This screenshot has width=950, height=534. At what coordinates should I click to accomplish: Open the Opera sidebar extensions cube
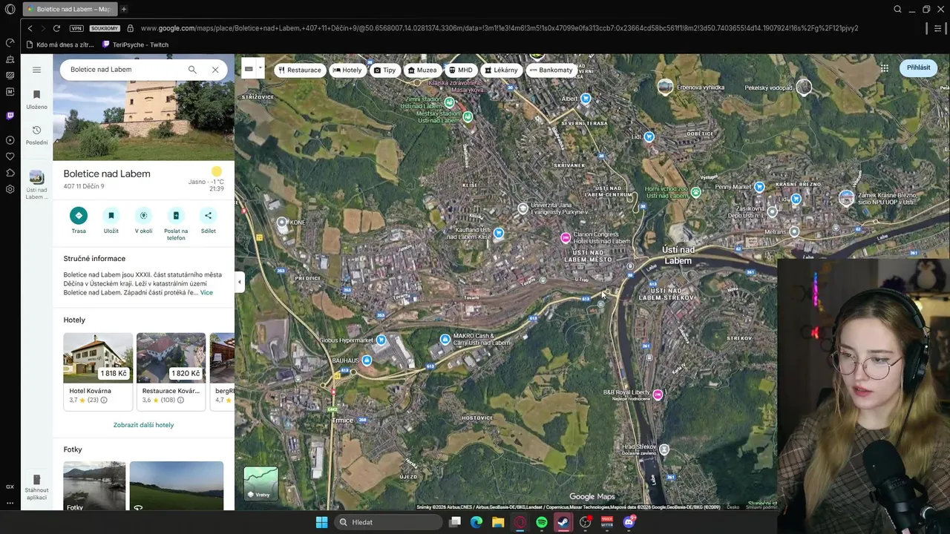tap(10, 173)
